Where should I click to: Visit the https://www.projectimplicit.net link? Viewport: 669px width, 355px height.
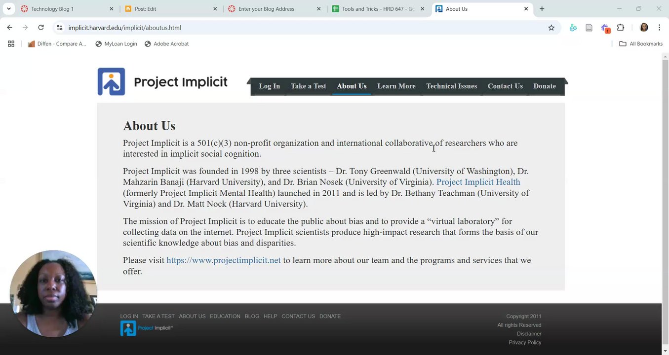point(223,260)
